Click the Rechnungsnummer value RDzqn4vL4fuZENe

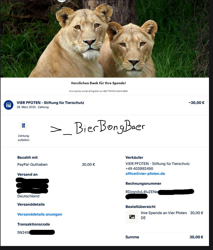tap(142, 192)
